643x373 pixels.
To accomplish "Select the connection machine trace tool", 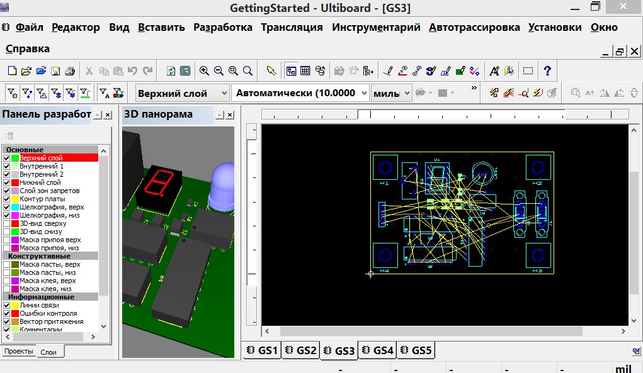I will point(417,71).
